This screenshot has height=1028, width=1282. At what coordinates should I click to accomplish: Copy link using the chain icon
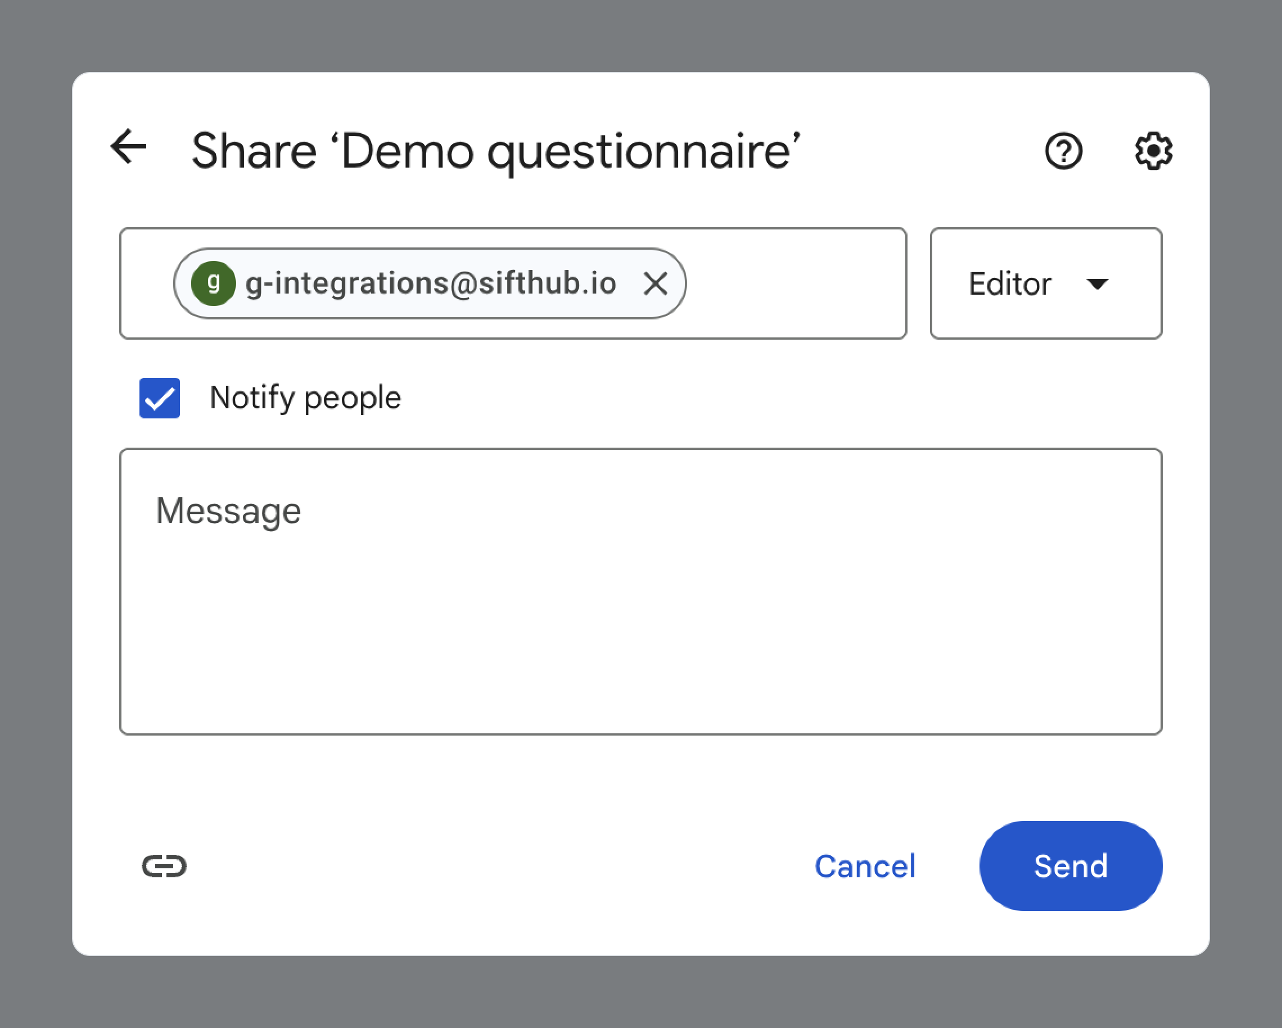(164, 865)
